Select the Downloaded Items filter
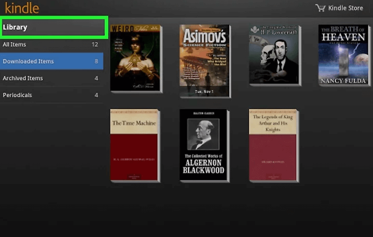The height and width of the screenshot is (237, 373). (x=28, y=61)
